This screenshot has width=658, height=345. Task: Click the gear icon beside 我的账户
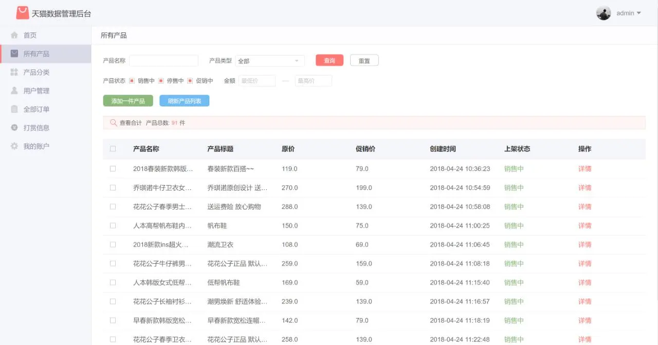pos(13,146)
